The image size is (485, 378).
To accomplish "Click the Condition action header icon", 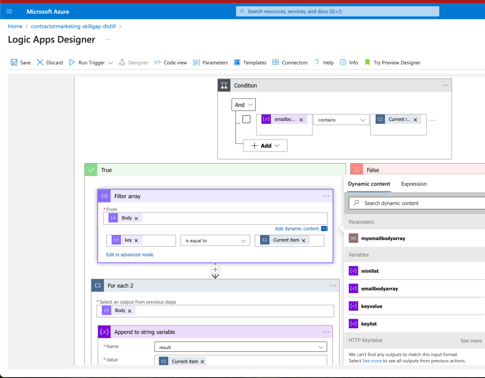I will pyautogui.click(x=224, y=85).
